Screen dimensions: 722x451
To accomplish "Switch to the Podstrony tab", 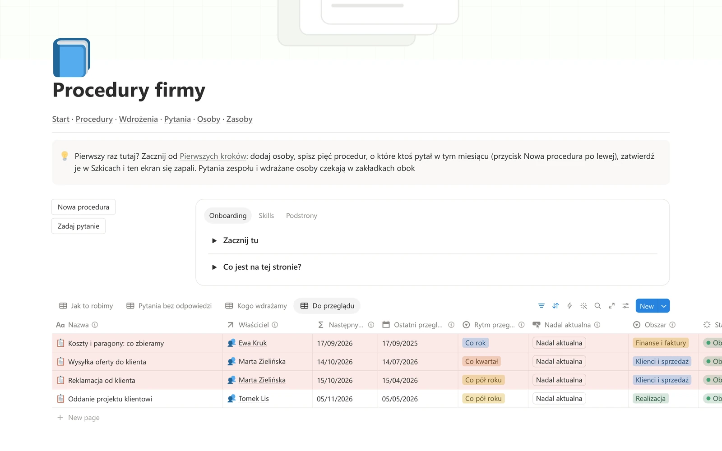I will pos(301,216).
